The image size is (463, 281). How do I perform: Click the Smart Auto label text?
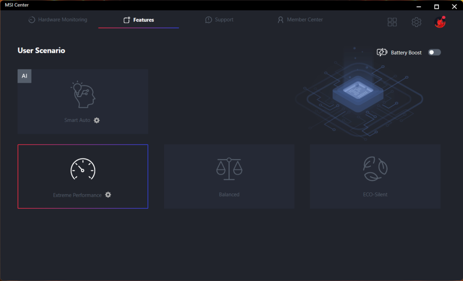tap(77, 121)
